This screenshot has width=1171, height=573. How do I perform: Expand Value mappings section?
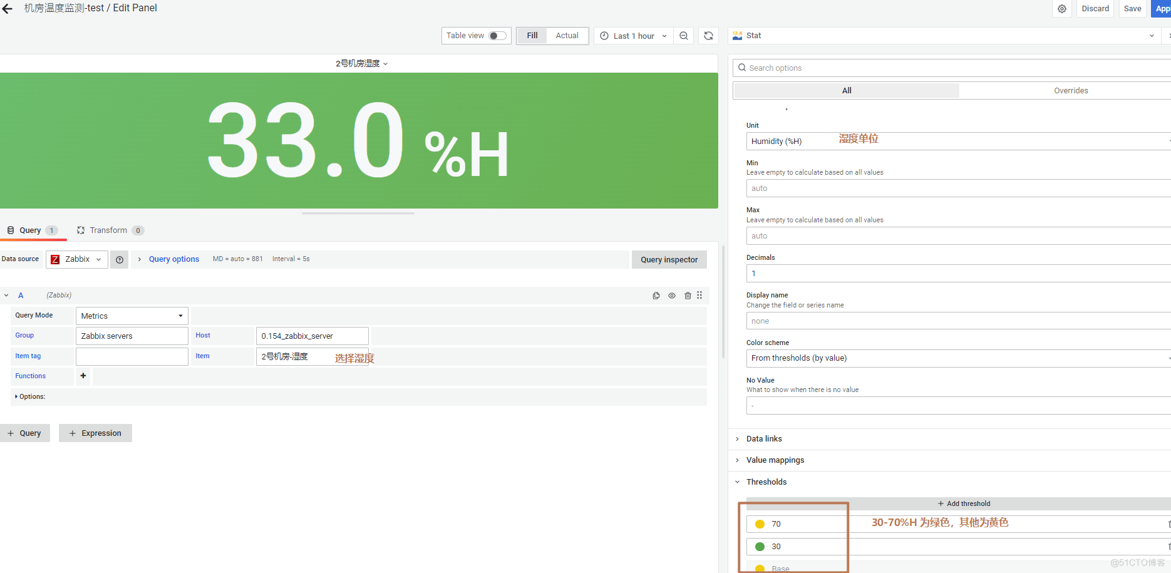(775, 460)
